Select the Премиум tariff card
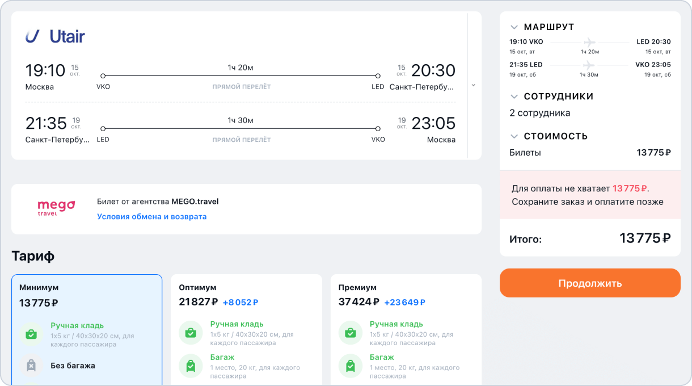The width and height of the screenshot is (692, 386). coord(406,330)
